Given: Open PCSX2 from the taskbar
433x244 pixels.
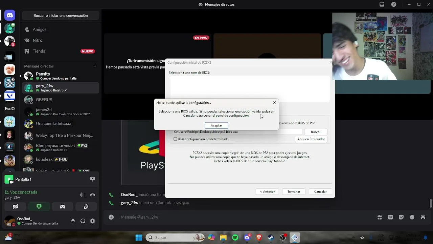Looking at the screenshot, I should [295, 238].
